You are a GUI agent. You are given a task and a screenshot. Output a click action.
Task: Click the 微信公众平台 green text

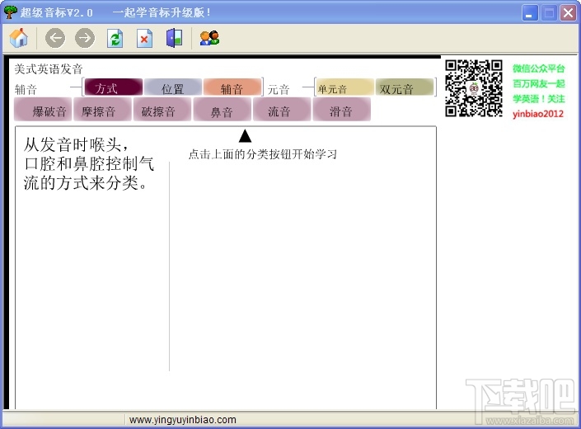coord(539,68)
